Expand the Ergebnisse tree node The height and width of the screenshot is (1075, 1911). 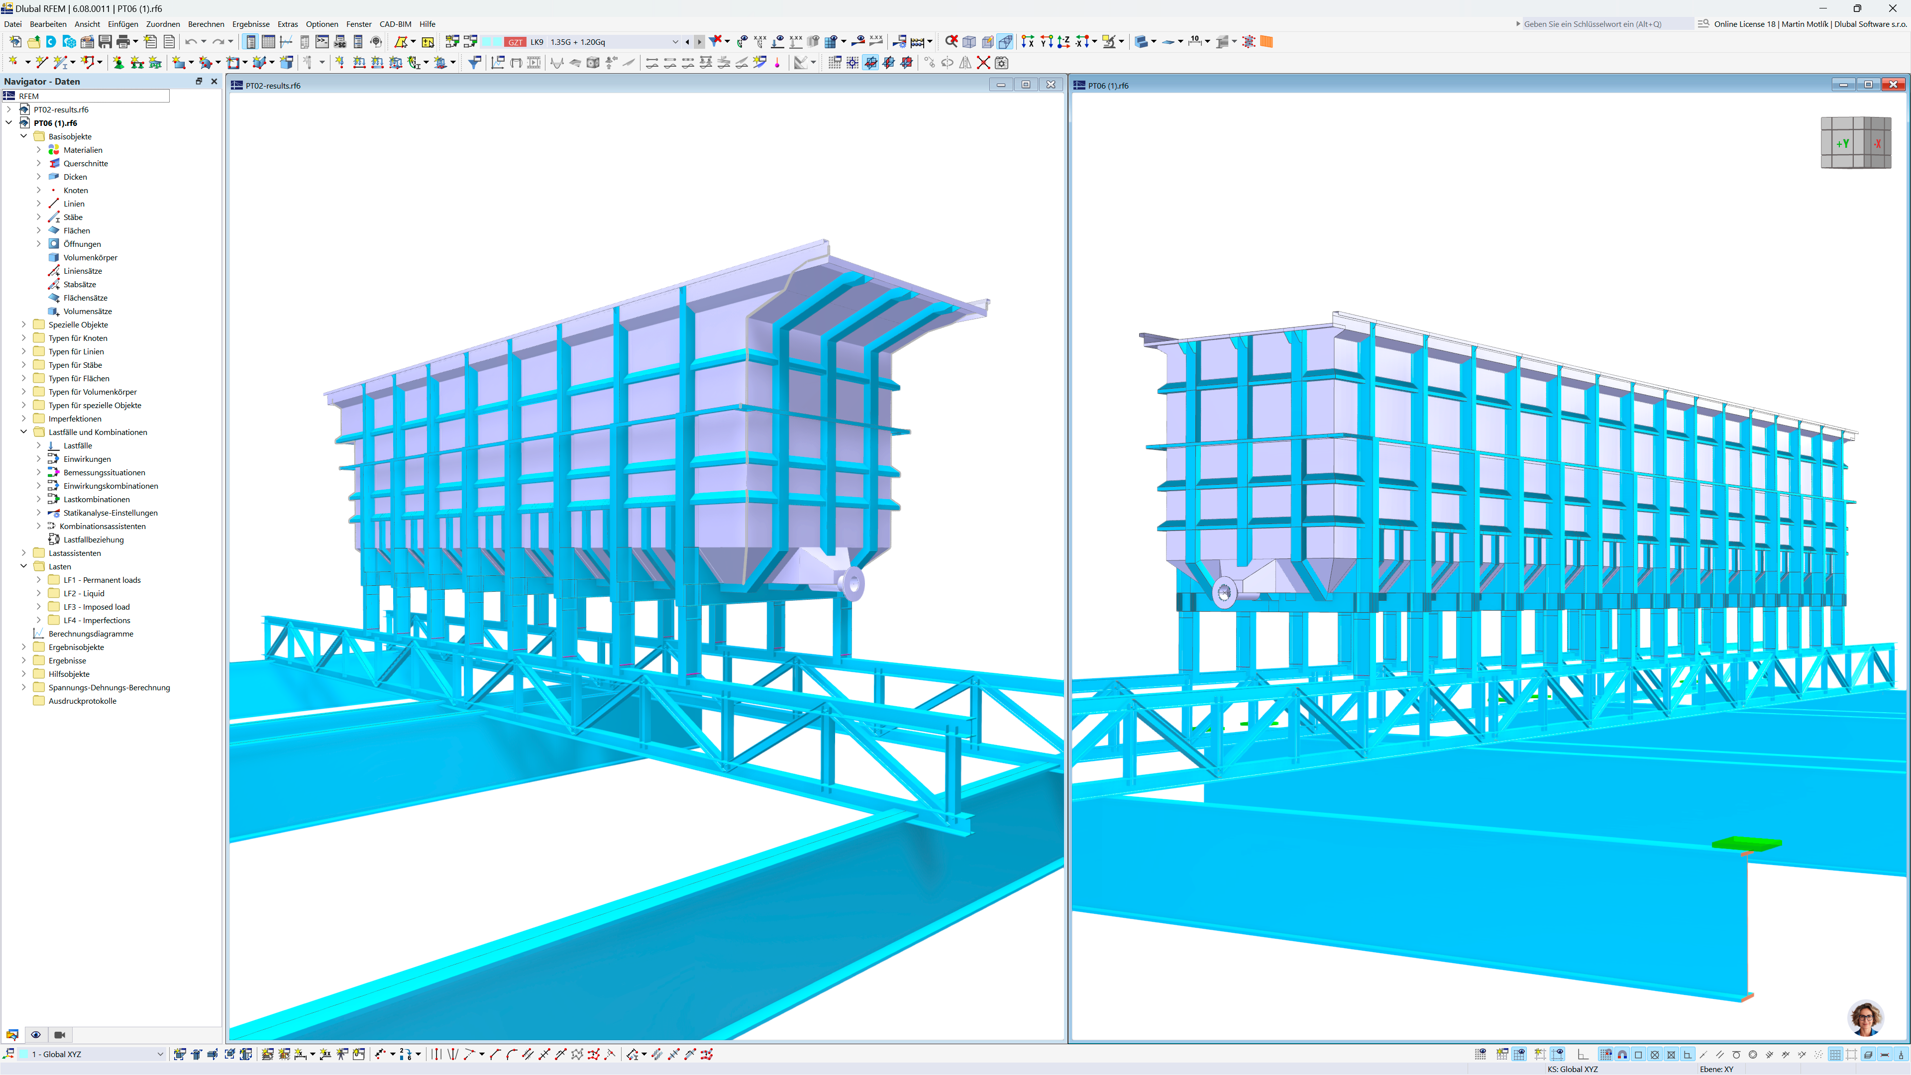23,660
